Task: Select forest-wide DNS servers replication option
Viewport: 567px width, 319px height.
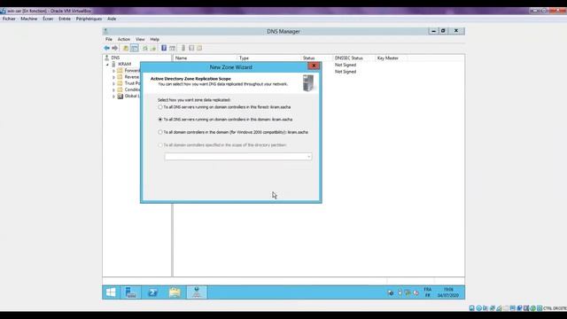Action: (160, 107)
